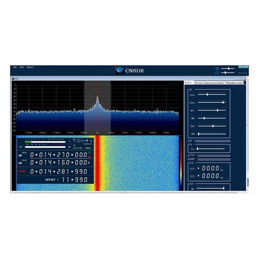Enable the NB noise blanker
The width and height of the screenshot is (259, 259).
tap(89, 153)
